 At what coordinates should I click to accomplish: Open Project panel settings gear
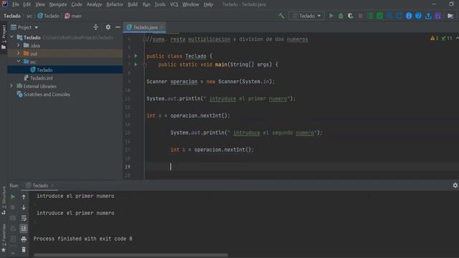pyautogui.click(x=108, y=27)
